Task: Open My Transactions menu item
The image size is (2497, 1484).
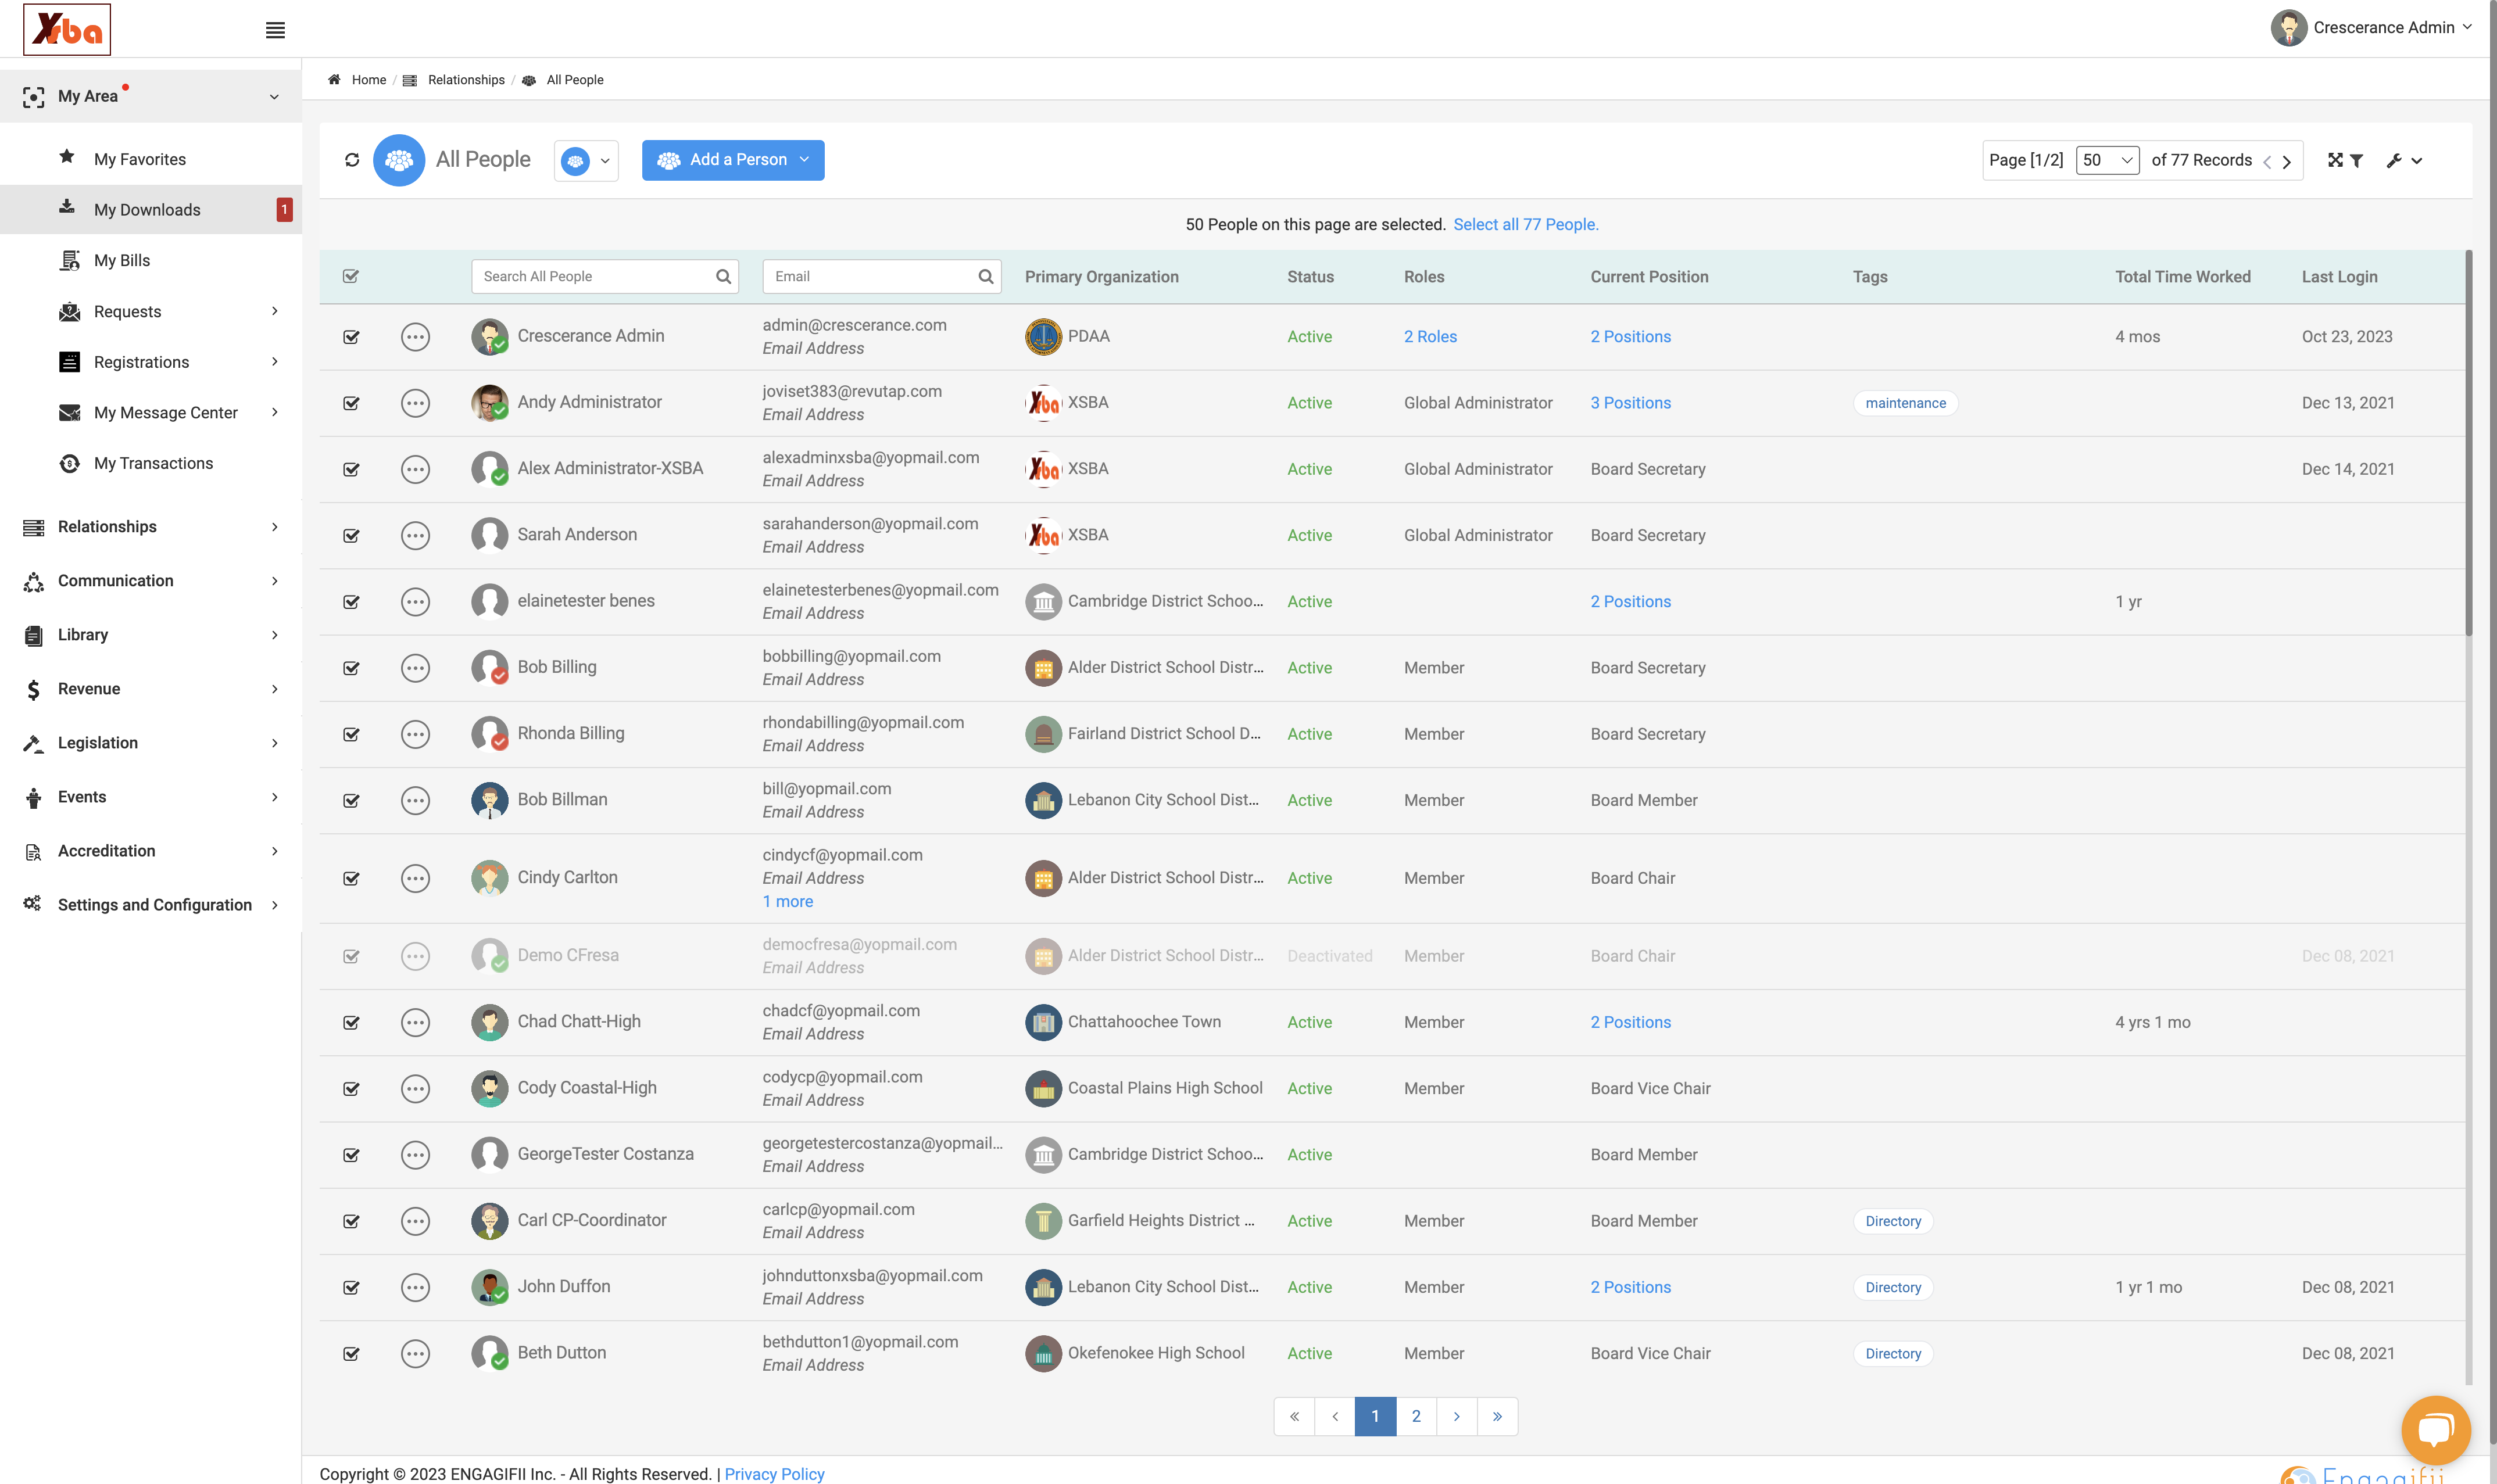Action: [153, 463]
